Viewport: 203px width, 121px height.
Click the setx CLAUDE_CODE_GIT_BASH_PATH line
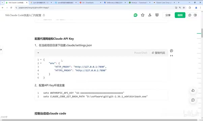(95, 96)
